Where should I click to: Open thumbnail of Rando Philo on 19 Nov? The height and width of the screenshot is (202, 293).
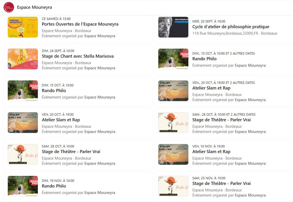pyautogui.click(x=23, y=186)
